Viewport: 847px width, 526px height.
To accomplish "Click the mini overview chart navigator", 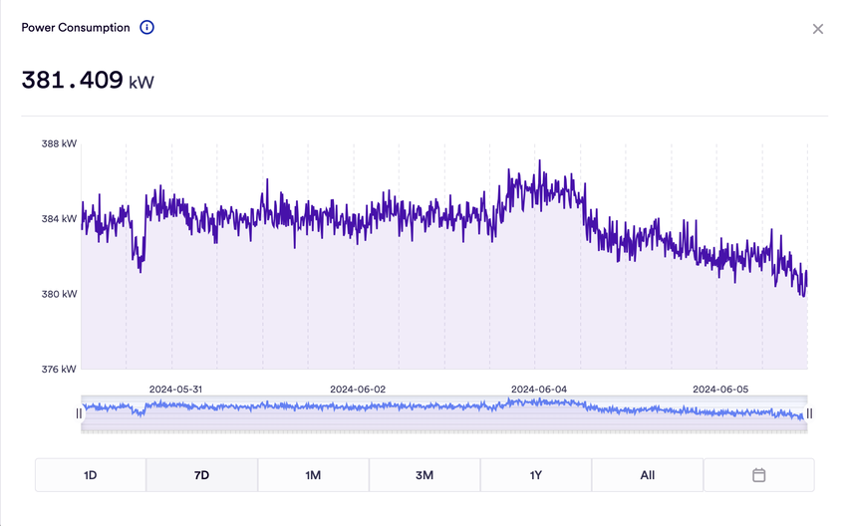I will tap(443, 413).
